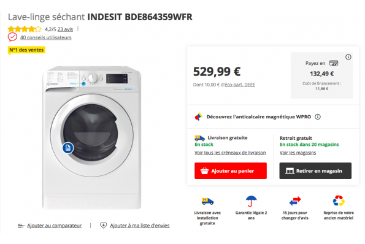Click the info icon in payment box
Screen dimensions: 365x244
pyautogui.click(x=348, y=57)
